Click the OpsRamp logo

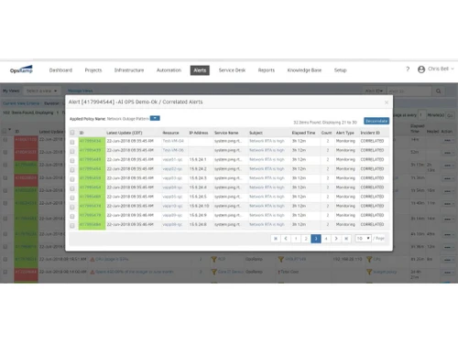click(21, 70)
